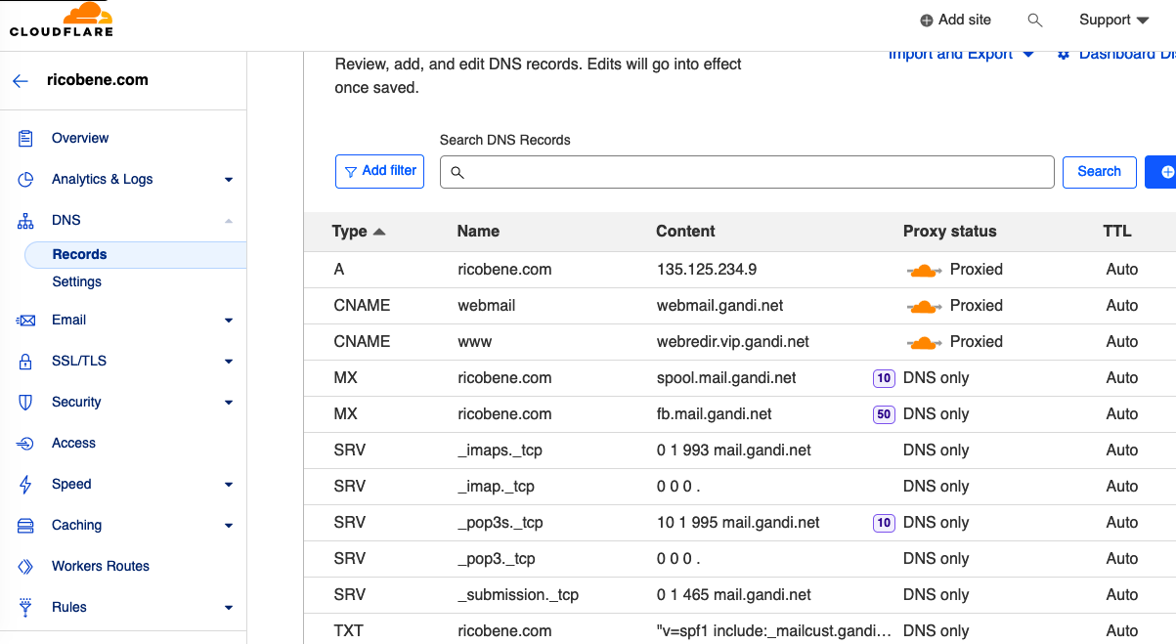
Task: Click the magnifier inside DNS search field
Action: tap(457, 172)
